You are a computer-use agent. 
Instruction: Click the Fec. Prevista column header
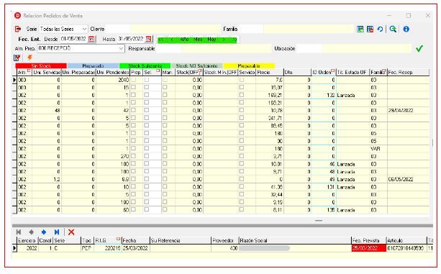point(369,240)
